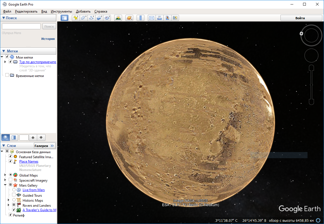Click the Поиск search button
Viewport: 324px width, 224px height.
point(49,26)
